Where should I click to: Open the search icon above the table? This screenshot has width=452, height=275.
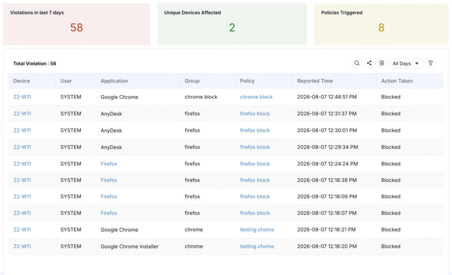coord(357,63)
